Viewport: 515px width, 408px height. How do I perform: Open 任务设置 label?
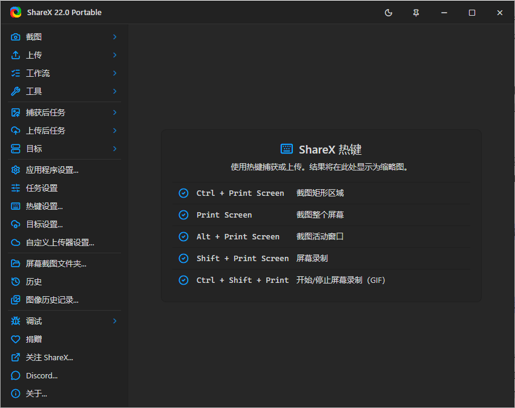pyautogui.click(x=42, y=188)
